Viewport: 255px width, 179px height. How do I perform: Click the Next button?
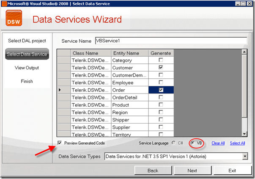pos(192,171)
